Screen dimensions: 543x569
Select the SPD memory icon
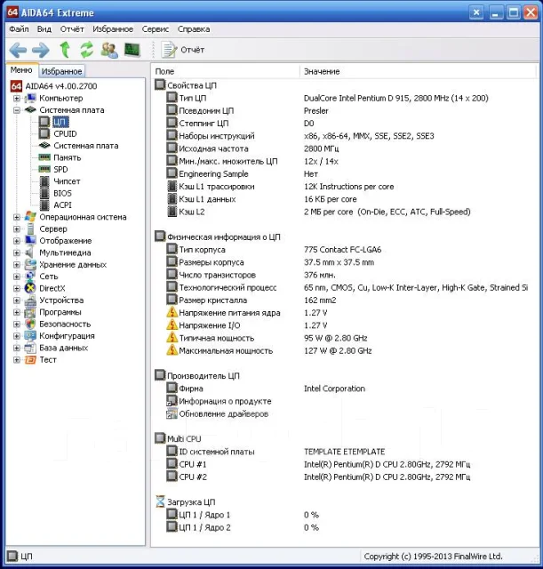(x=44, y=169)
